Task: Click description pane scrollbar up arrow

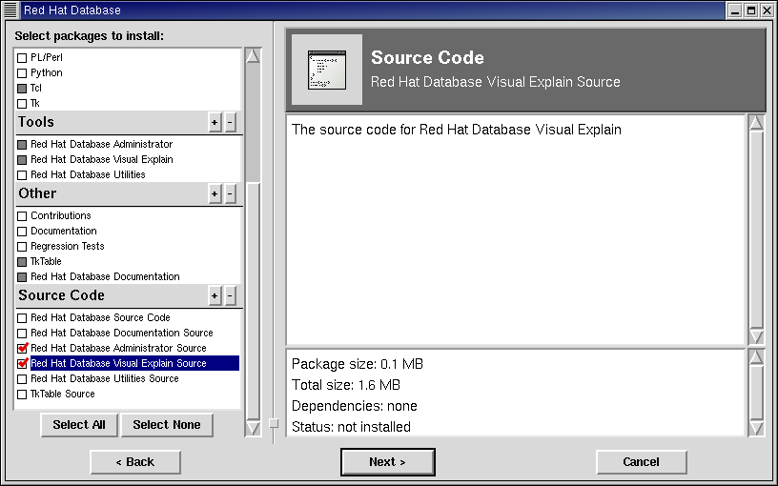Action: (756, 122)
